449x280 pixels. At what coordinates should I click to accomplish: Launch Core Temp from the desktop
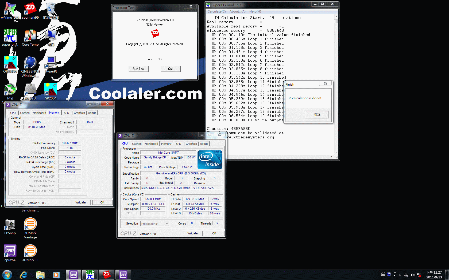coord(30,38)
